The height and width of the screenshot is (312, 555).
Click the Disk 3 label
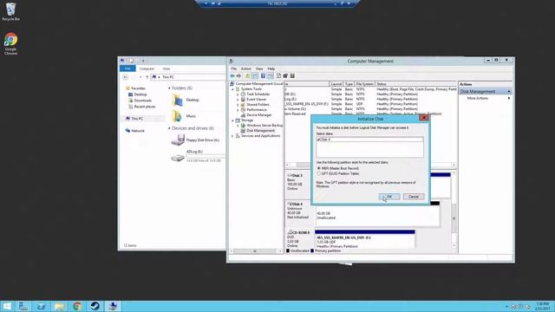(297, 175)
